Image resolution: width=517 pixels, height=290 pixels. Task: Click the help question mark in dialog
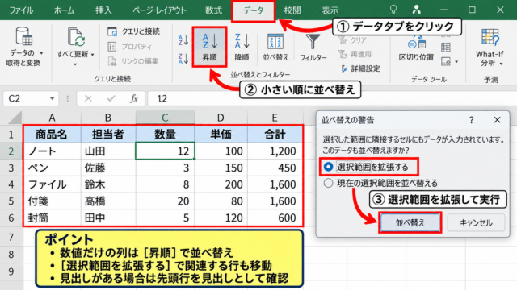[472, 120]
